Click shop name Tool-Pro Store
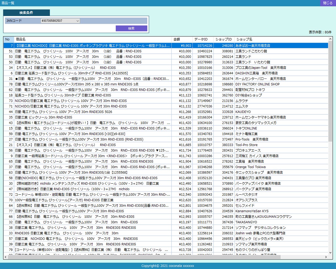 [246, 145]
